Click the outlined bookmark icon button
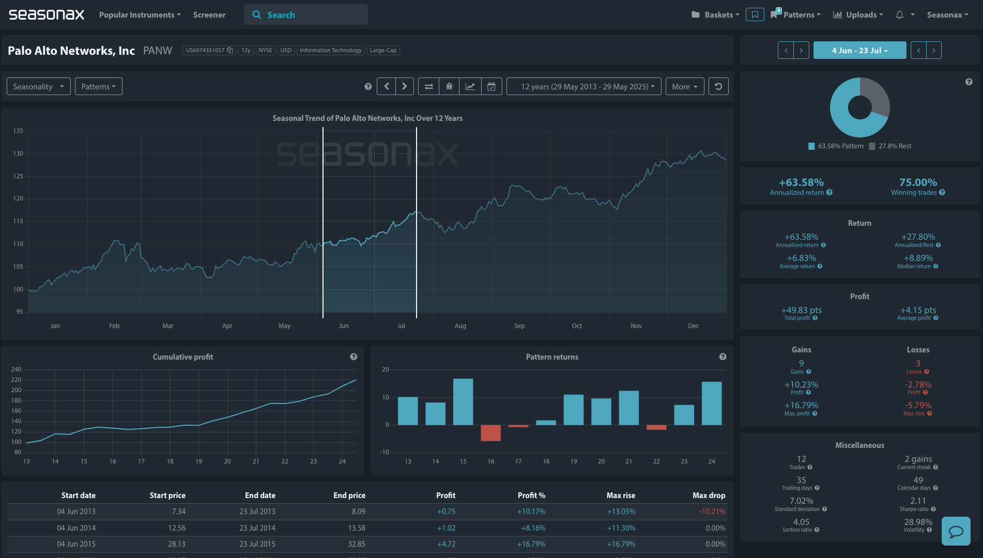This screenshot has width=983, height=558. click(755, 14)
